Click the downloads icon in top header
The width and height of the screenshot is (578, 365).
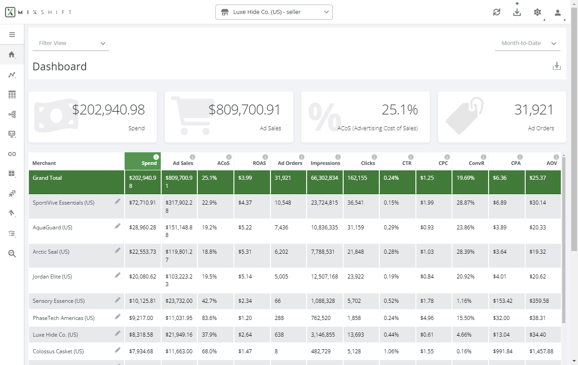tap(517, 13)
